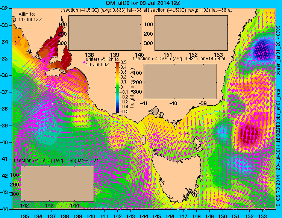Select the lat=-41 temperature section inset panel
This screenshot has height=218, width=282.
click(58, 183)
